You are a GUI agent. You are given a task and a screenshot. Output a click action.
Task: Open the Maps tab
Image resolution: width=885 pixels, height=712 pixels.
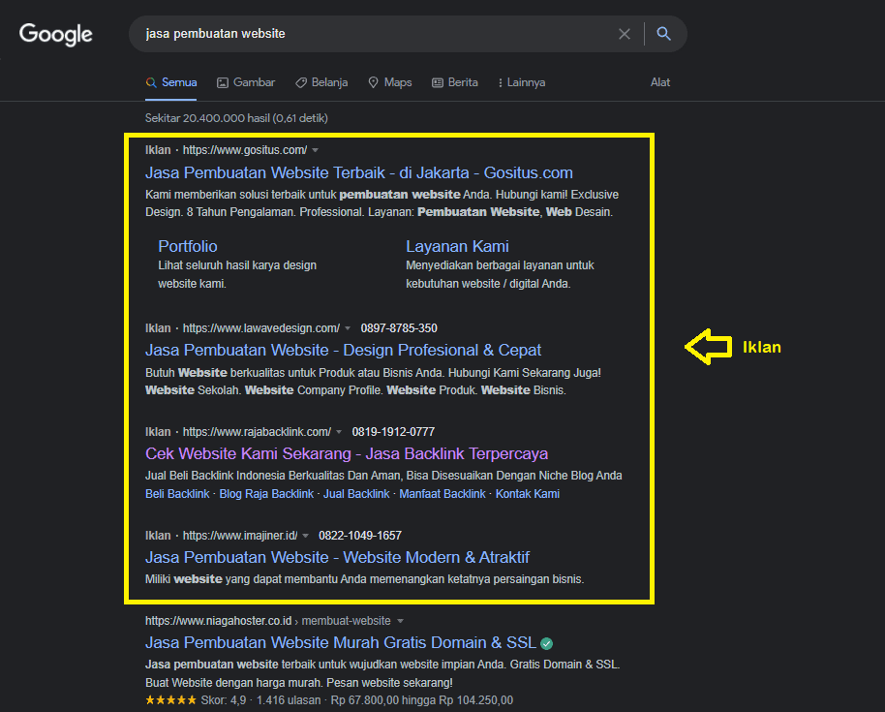[x=390, y=82]
